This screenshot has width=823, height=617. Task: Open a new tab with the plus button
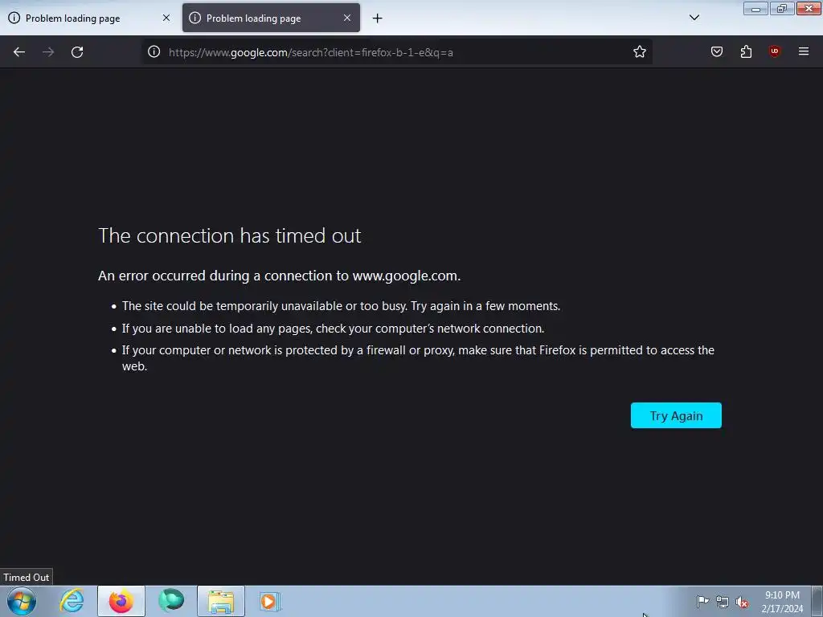pyautogui.click(x=378, y=18)
